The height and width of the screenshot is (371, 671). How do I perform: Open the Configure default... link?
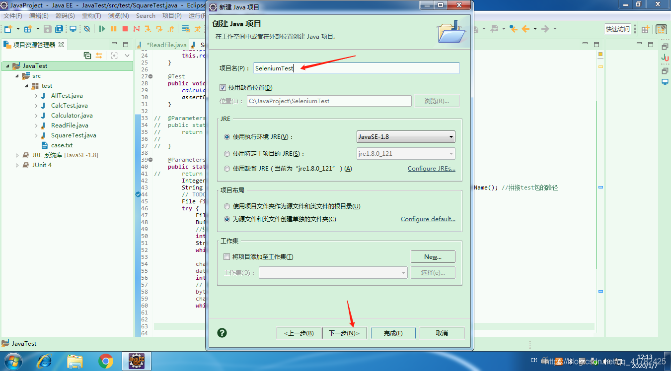pyautogui.click(x=428, y=219)
